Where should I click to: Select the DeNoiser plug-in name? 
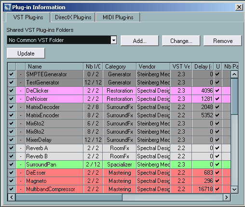click(x=37, y=99)
